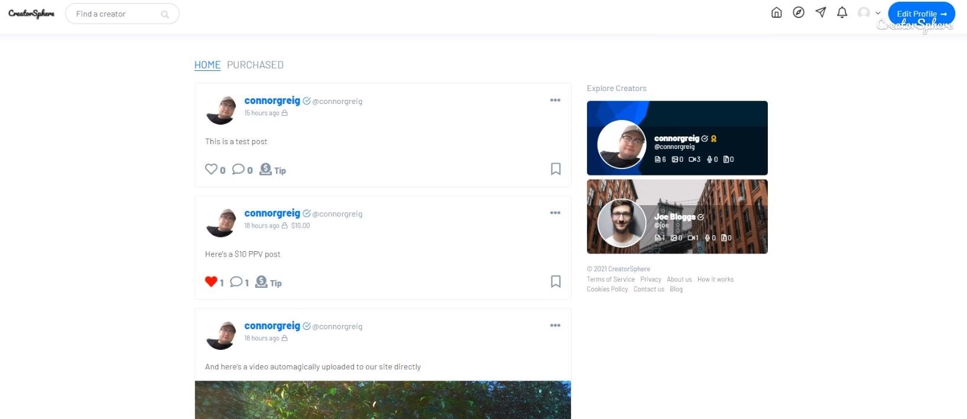Open the How it works link
Viewport: 967px width, 419px height.
[x=715, y=280]
